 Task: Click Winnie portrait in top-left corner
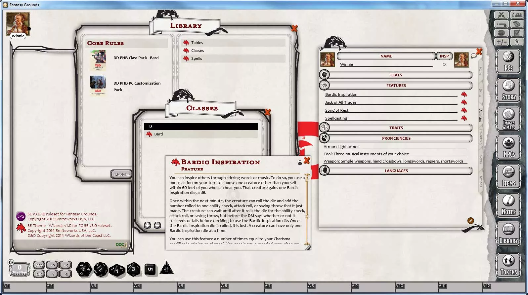pos(18,24)
